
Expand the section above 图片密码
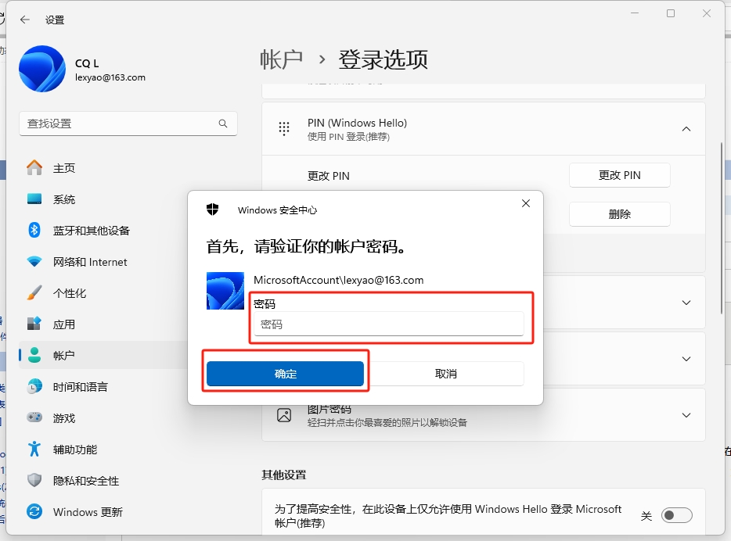point(686,359)
